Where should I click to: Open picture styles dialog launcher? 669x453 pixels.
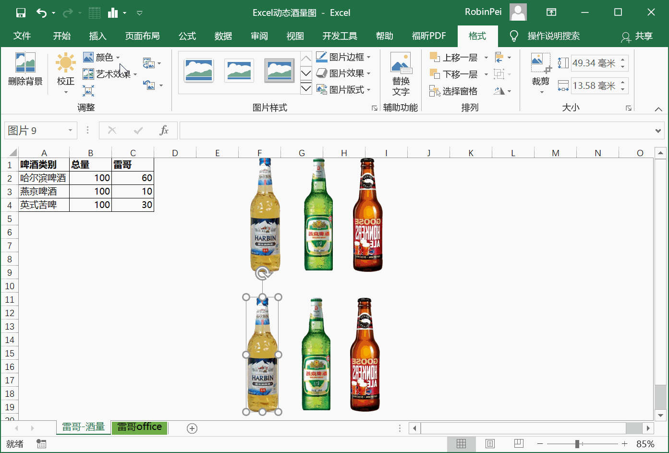(375, 109)
